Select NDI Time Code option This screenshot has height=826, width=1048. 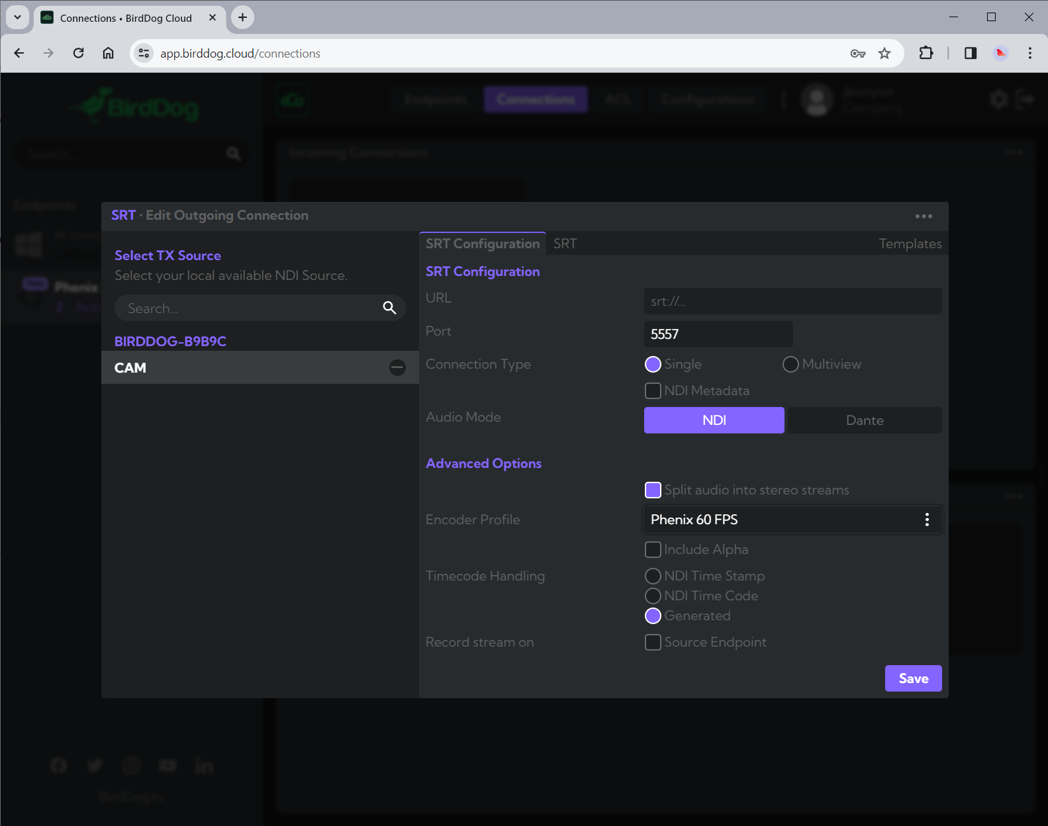653,596
